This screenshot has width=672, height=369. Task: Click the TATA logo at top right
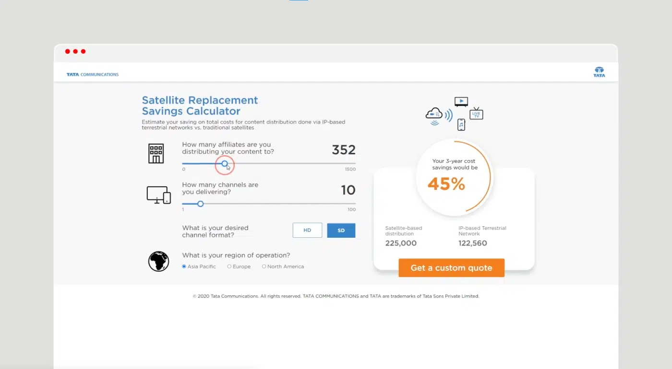pos(599,72)
